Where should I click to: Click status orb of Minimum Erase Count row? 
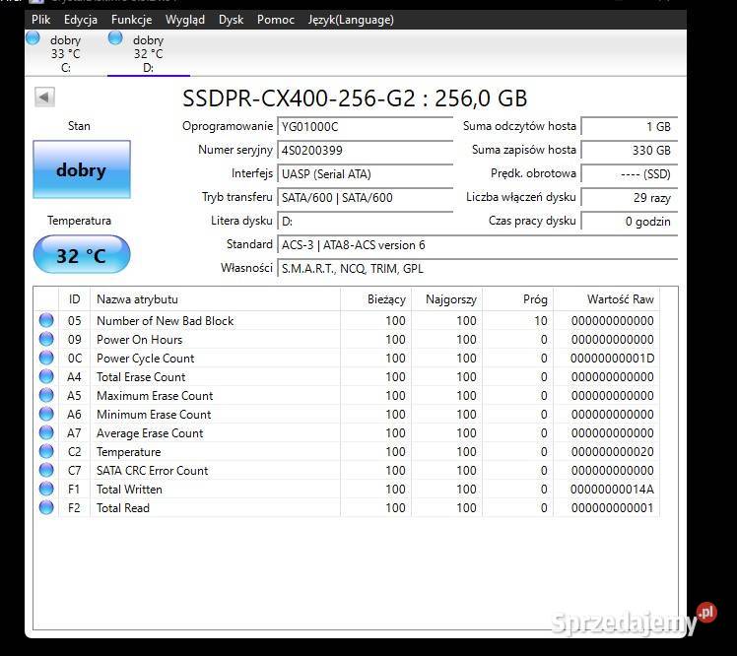46,414
